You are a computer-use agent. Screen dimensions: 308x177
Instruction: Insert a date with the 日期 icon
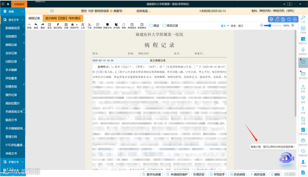[x=66, y=25]
